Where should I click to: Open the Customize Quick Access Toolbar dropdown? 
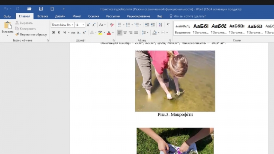coord(64,9)
